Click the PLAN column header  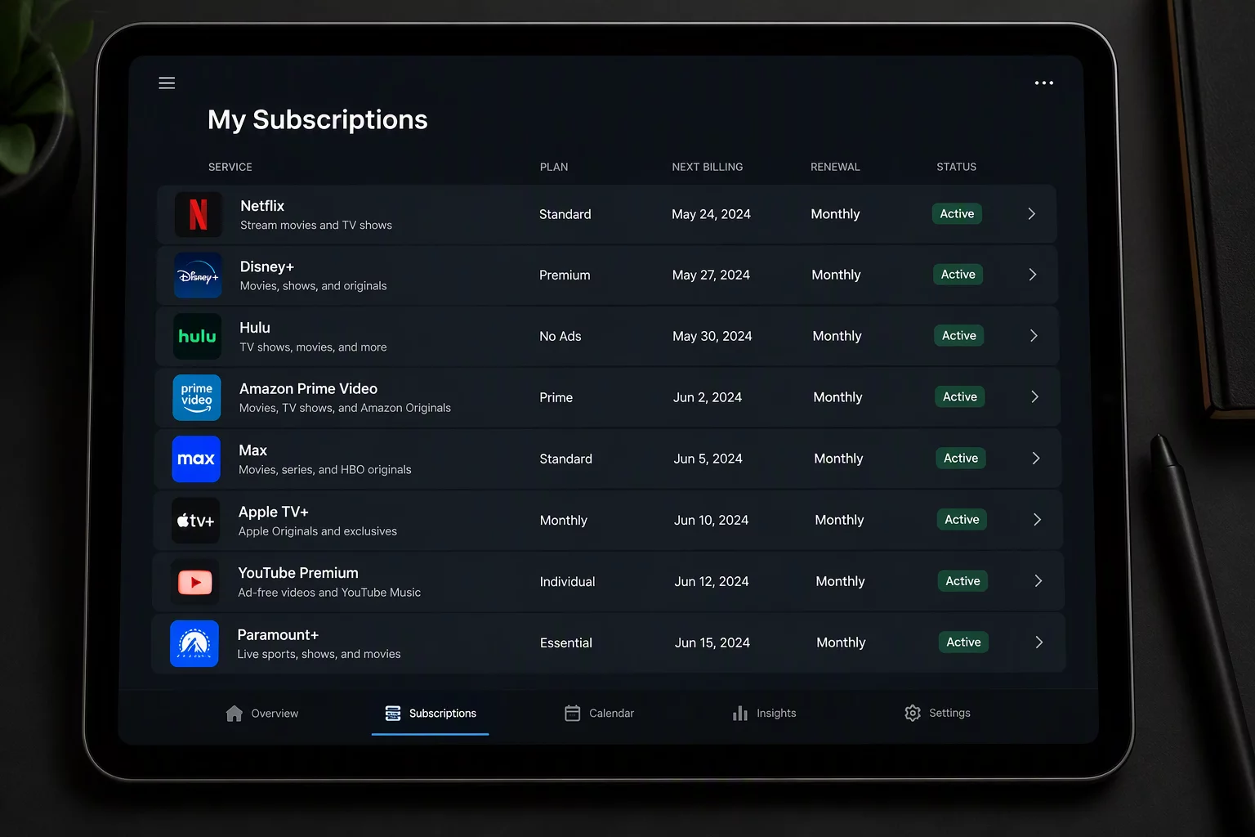click(554, 167)
